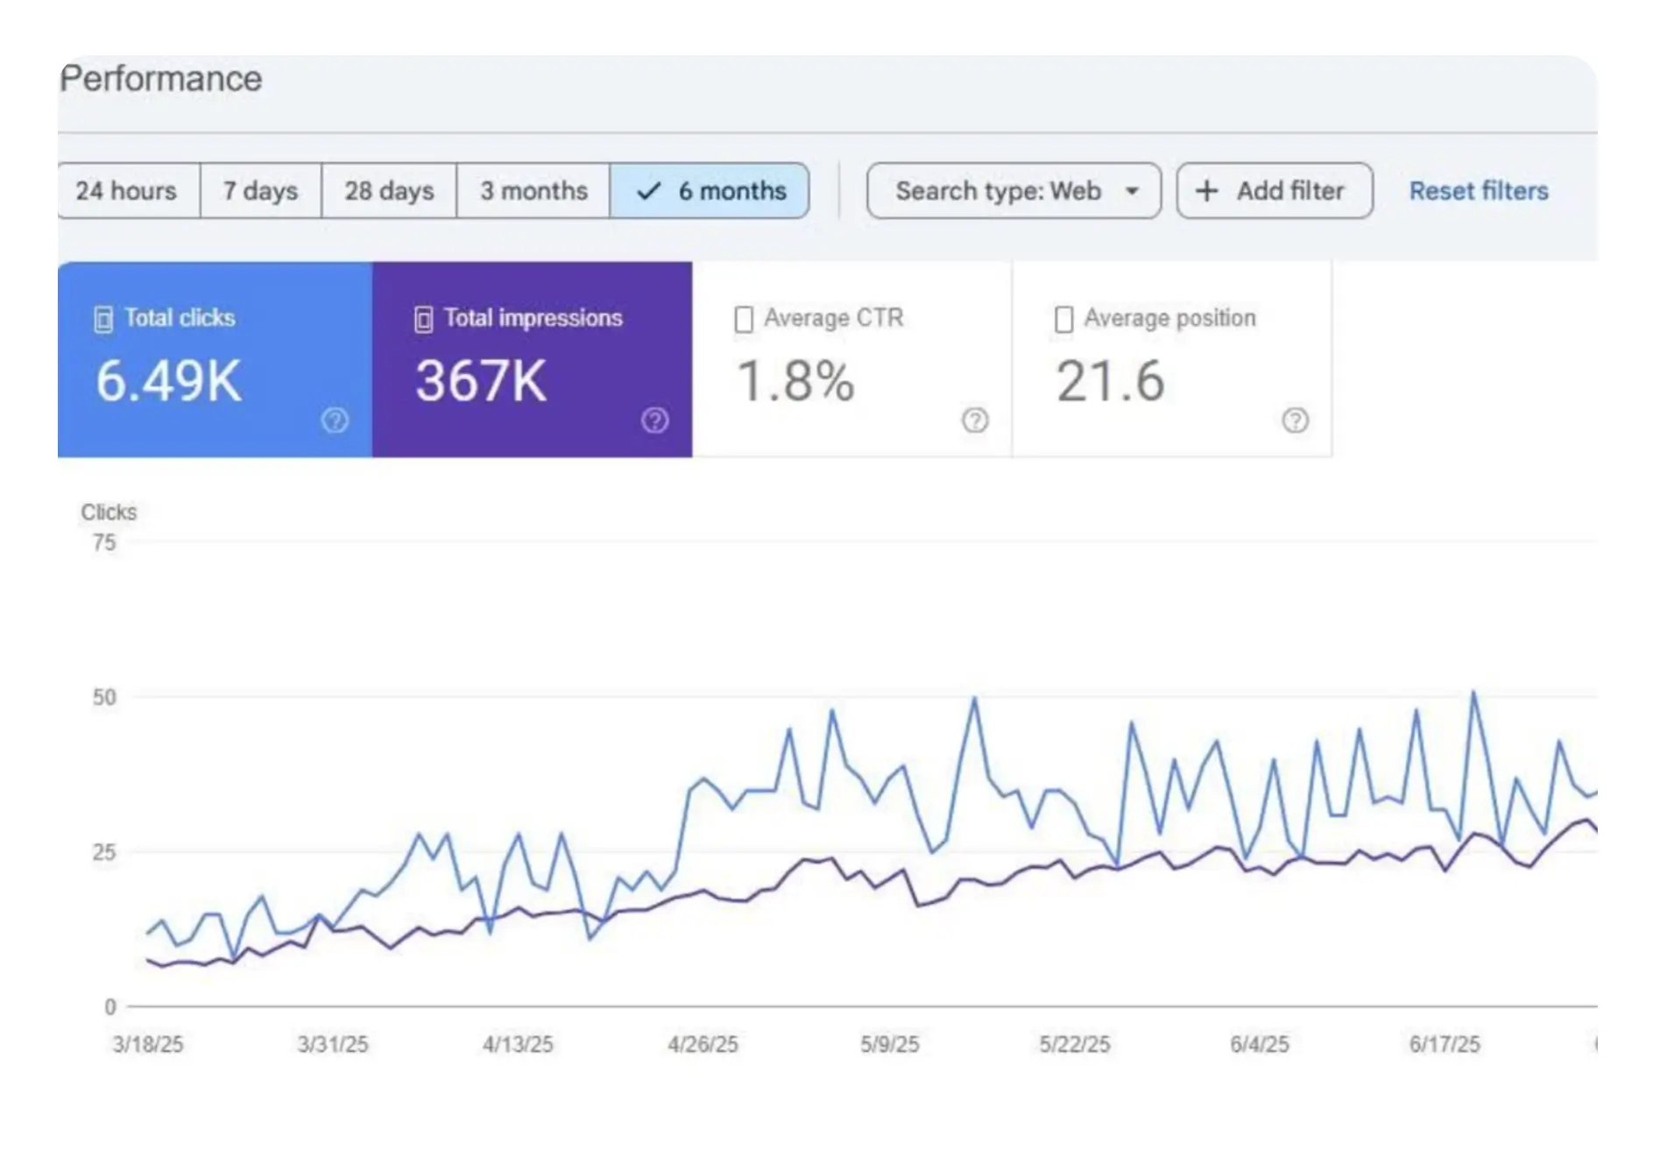This screenshot has width=1653, height=1164.
Task: Click the plus icon in Add filter
Action: pos(1206,191)
